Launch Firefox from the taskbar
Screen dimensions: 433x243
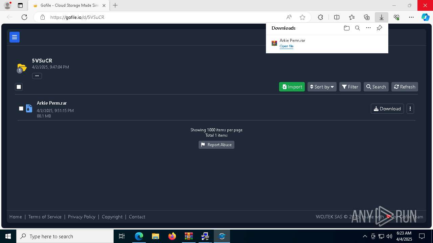(x=172, y=236)
